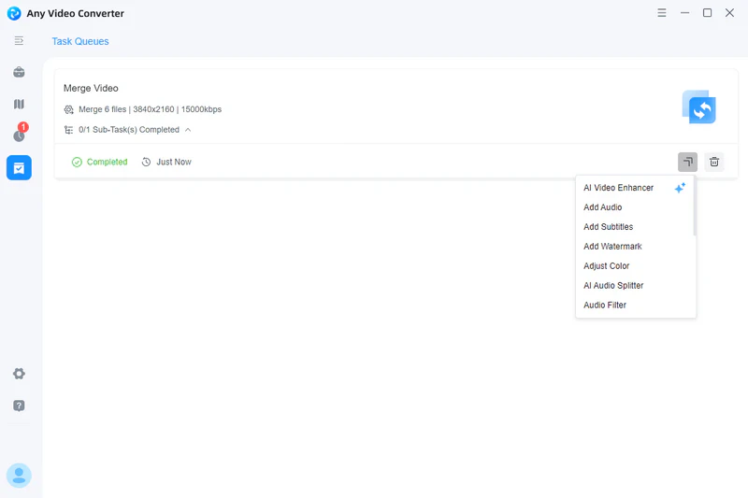Open the Toolbox sidebar icon

[x=19, y=73]
